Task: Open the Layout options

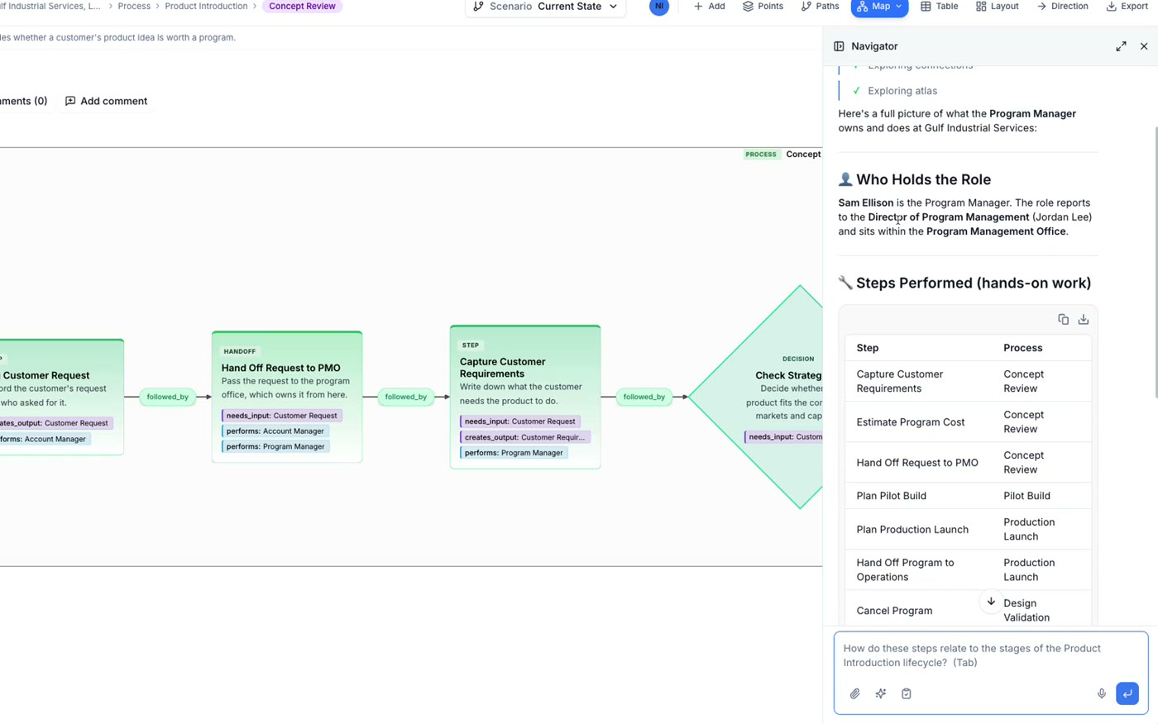Action: click(x=998, y=7)
